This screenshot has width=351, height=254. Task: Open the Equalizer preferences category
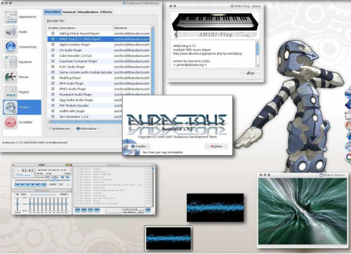tap(22, 62)
